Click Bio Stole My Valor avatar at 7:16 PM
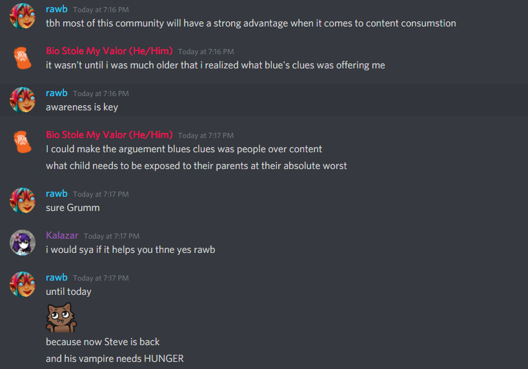528x369 pixels. (x=23, y=58)
